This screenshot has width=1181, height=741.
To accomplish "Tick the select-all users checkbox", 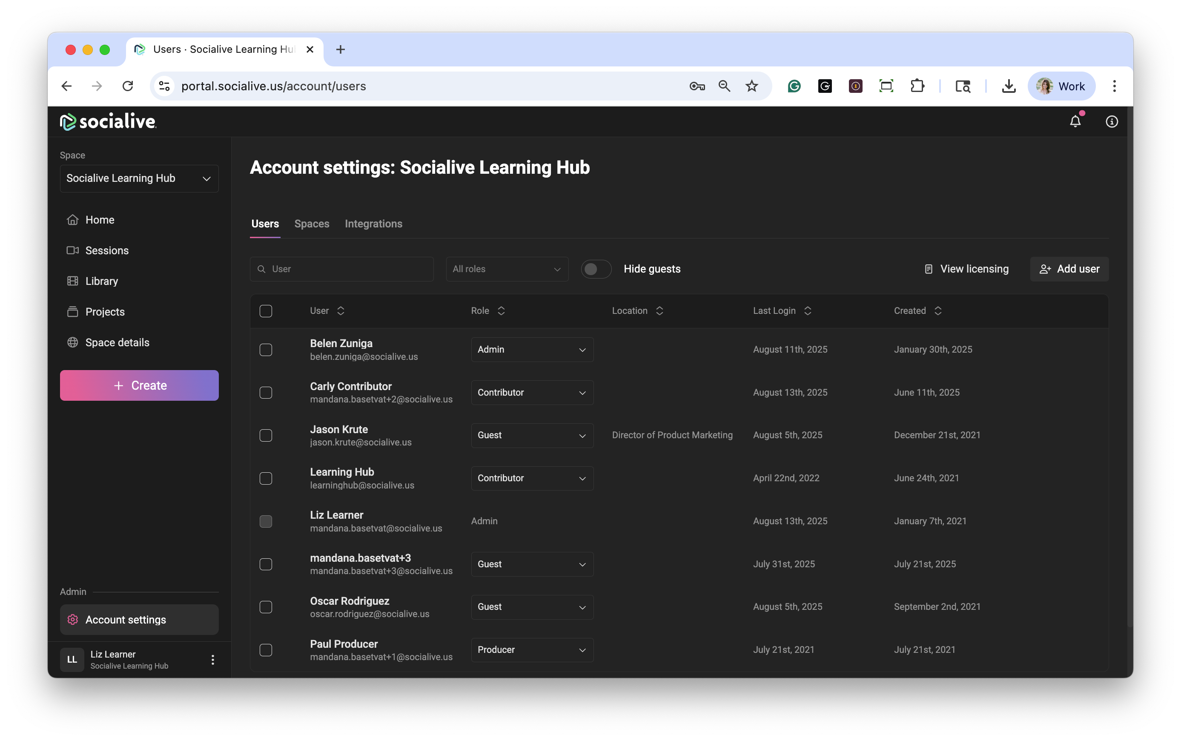I will coord(266,311).
